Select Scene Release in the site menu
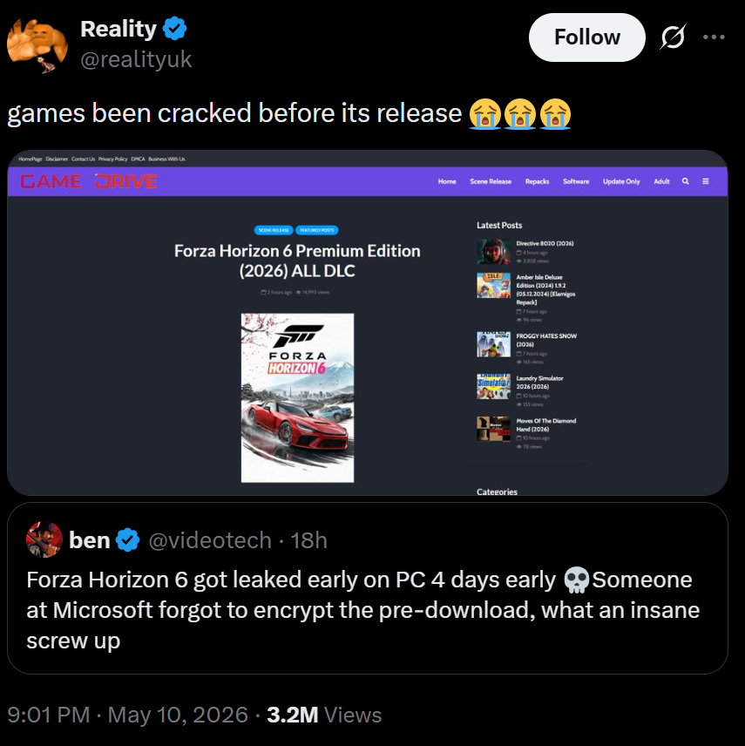The width and height of the screenshot is (745, 746). [x=491, y=181]
